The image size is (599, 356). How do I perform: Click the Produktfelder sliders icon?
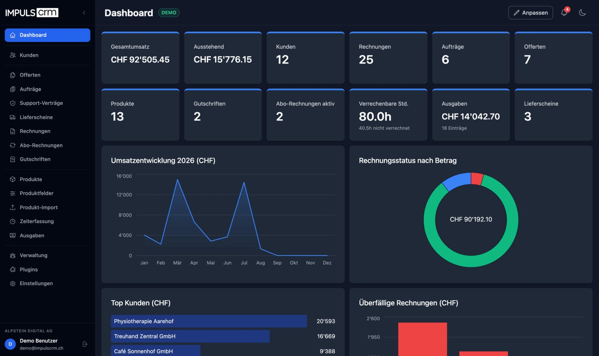(x=12, y=193)
